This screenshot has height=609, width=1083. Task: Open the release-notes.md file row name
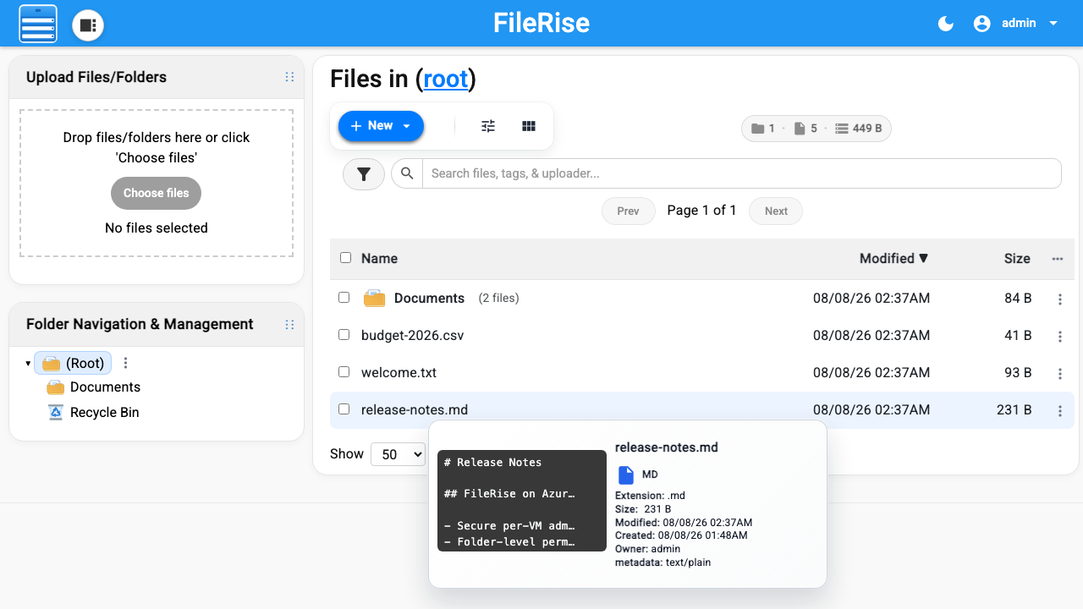pos(415,410)
